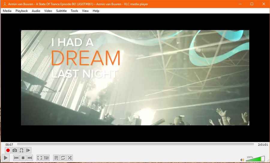
Task: Maximize the VLC window
Action: (252, 4)
